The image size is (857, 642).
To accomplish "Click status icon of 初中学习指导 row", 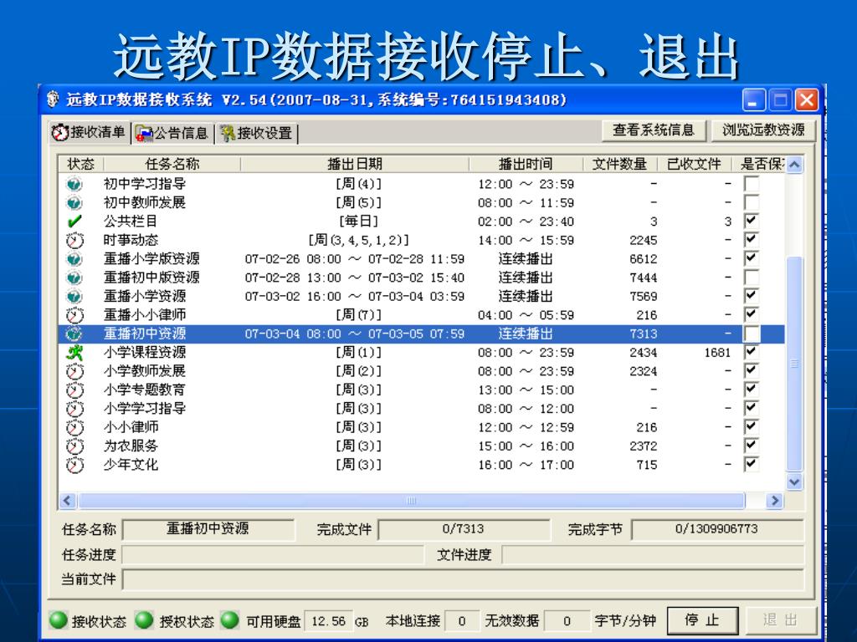I will 74,184.
